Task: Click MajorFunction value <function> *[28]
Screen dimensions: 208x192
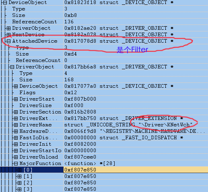Action: coord(90,163)
